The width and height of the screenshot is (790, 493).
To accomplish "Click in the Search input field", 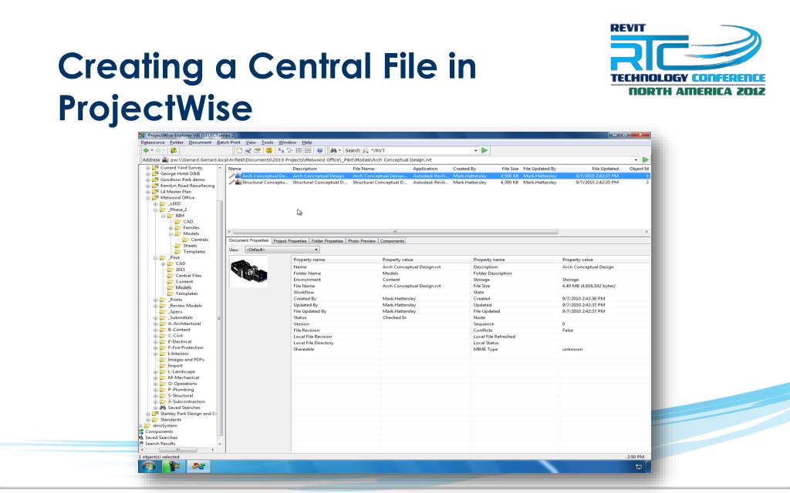I will click(x=420, y=150).
